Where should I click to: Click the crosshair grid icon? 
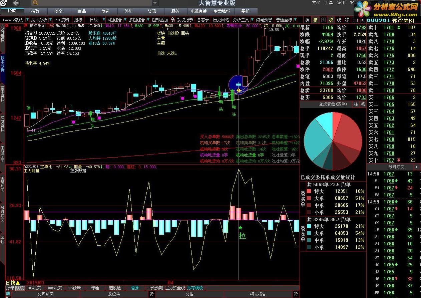[x=324, y=20]
